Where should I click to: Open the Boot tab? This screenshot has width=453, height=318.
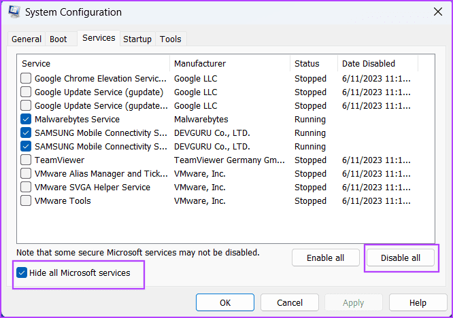click(x=58, y=39)
